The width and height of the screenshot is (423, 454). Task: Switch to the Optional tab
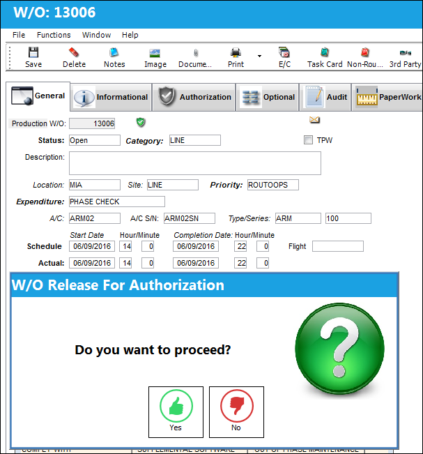pyautogui.click(x=268, y=97)
